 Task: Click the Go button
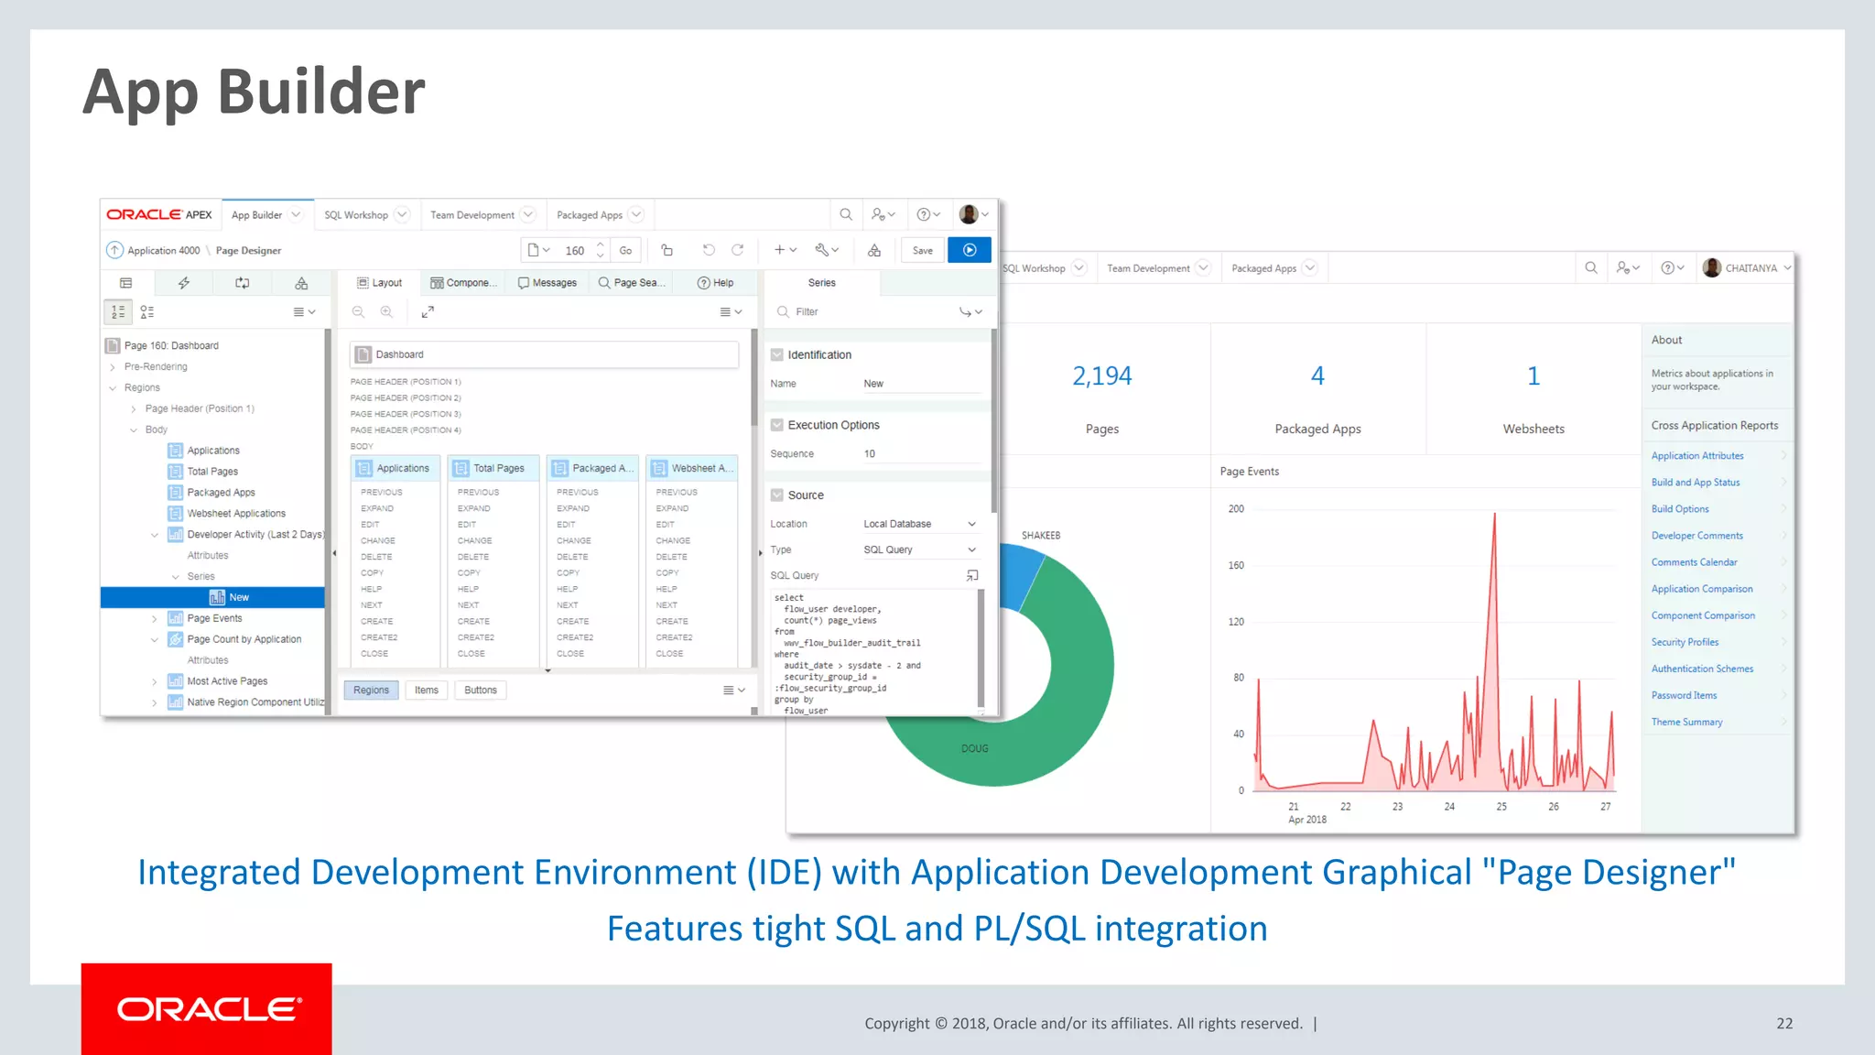point(625,250)
